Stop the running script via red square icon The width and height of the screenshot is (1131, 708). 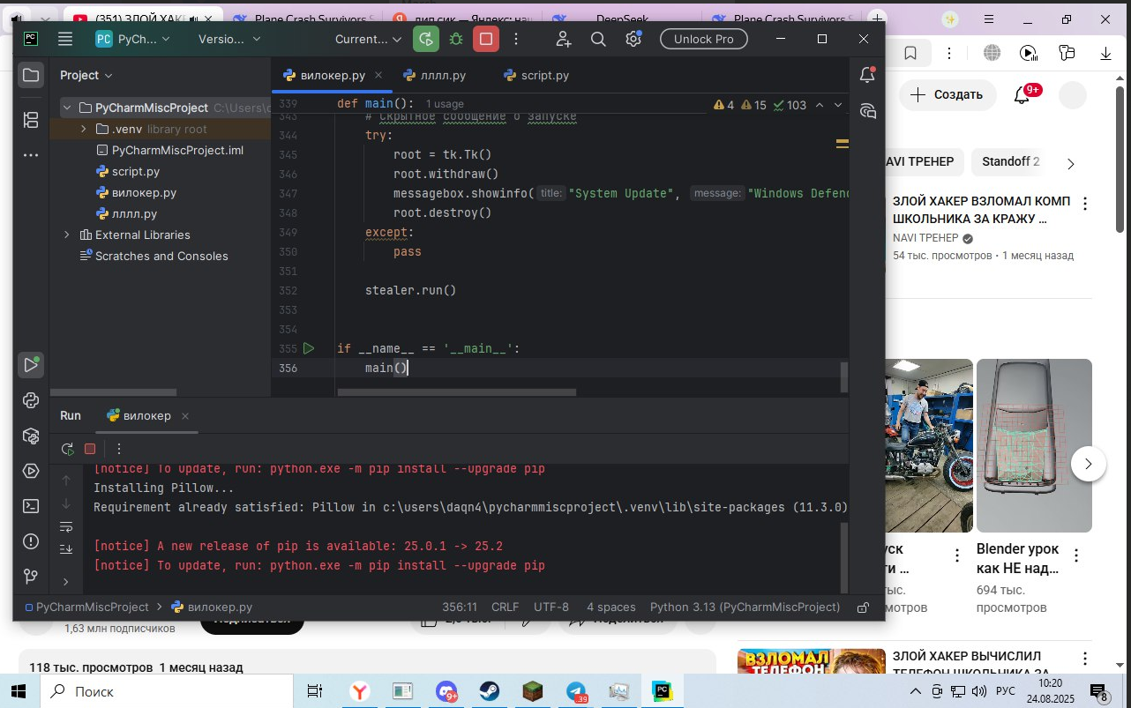tap(485, 39)
